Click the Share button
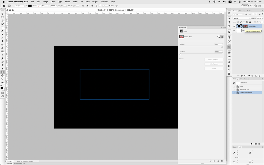This screenshot has height=165, width=264. pyautogui.click(x=245, y=6)
